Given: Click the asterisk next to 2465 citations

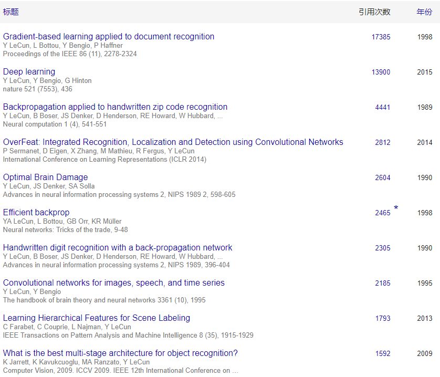Looking at the screenshot, I should click(x=396, y=208).
